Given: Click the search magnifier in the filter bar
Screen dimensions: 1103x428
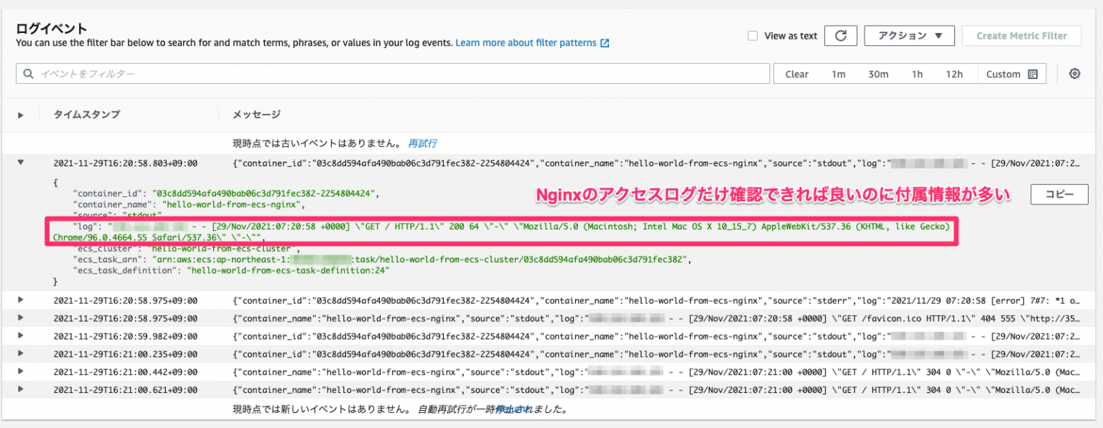Looking at the screenshot, I should [x=29, y=73].
